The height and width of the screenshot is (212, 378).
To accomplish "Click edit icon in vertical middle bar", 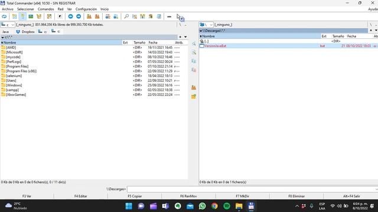I will pos(194,52).
